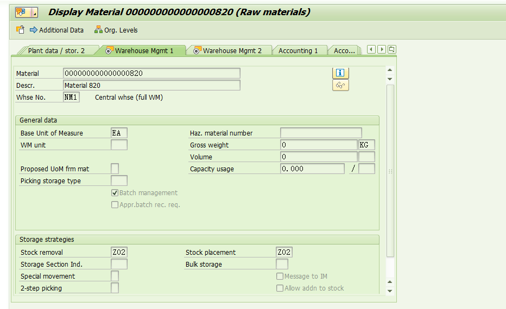The image size is (506, 309).
Task: Move tab strip left with arrow button
Action: [x=371, y=49]
